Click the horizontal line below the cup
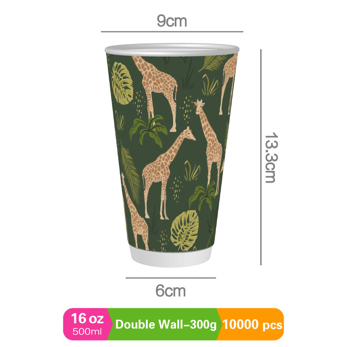The width and height of the screenshot is (347, 347). pos(170,278)
